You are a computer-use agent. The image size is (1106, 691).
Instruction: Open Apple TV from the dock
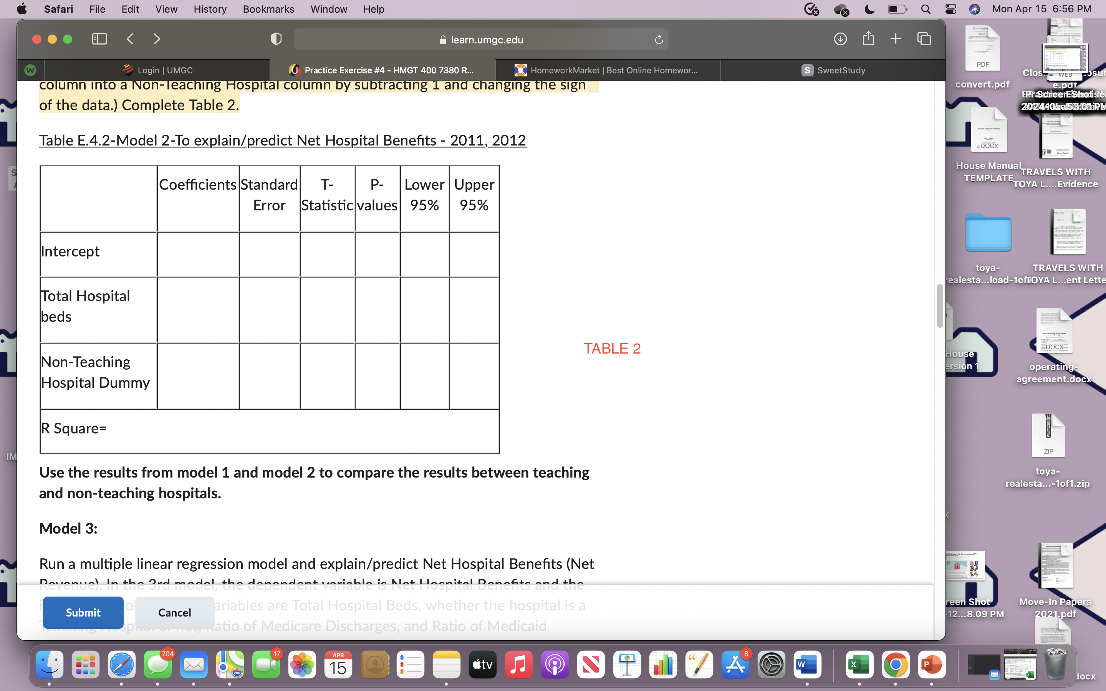point(483,665)
